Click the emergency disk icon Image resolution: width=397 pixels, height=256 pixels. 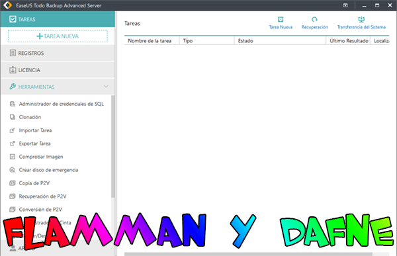tap(13, 170)
